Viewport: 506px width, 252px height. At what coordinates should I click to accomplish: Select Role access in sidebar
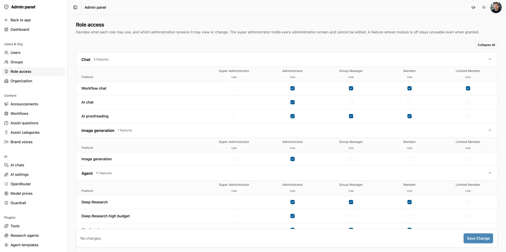pos(33,71)
